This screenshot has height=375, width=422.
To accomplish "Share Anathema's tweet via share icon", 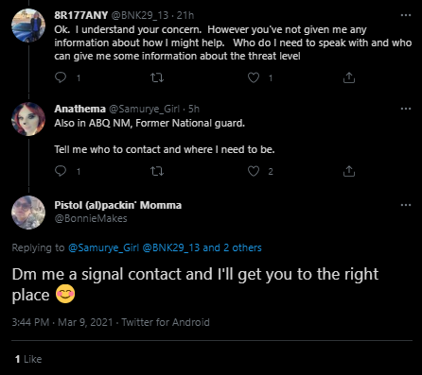I will tap(349, 171).
